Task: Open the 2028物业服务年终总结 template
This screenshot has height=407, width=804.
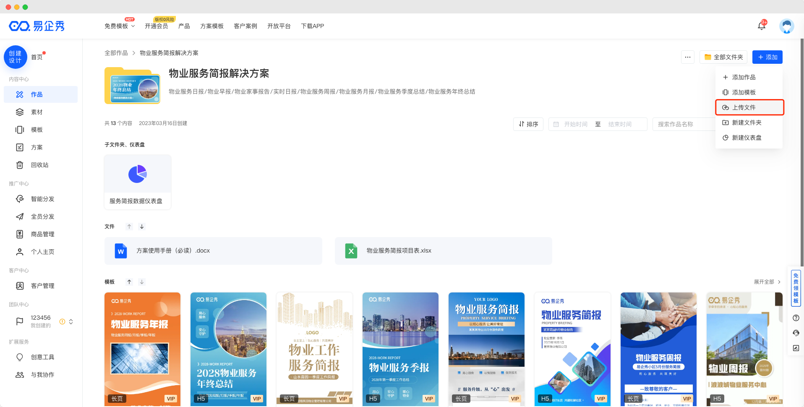Action: 228,349
